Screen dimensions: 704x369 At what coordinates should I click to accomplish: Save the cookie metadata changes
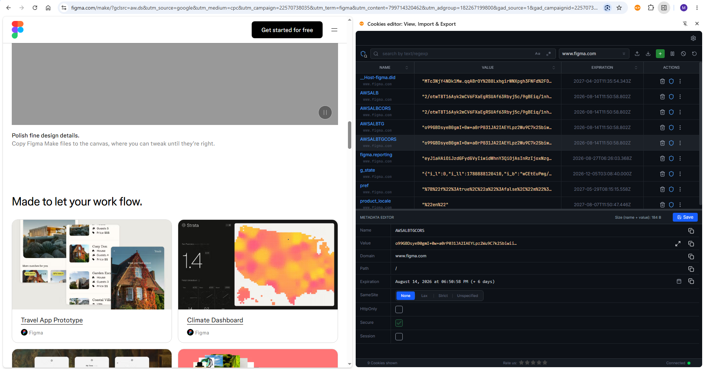tap(685, 217)
